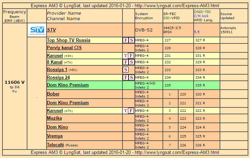
Task: Open Dom Kino Premium link with SID 2
Action: [x=68, y=103]
